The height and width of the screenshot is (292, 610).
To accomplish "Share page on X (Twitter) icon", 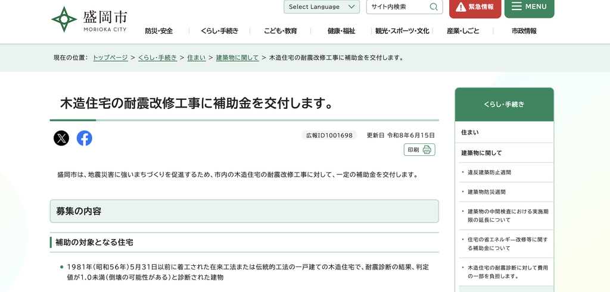I will click(x=61, y=138).
